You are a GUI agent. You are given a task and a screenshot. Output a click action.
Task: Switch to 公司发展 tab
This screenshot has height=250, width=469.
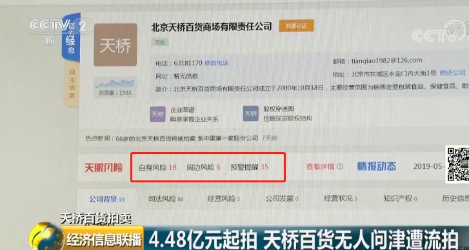[282, 198]
